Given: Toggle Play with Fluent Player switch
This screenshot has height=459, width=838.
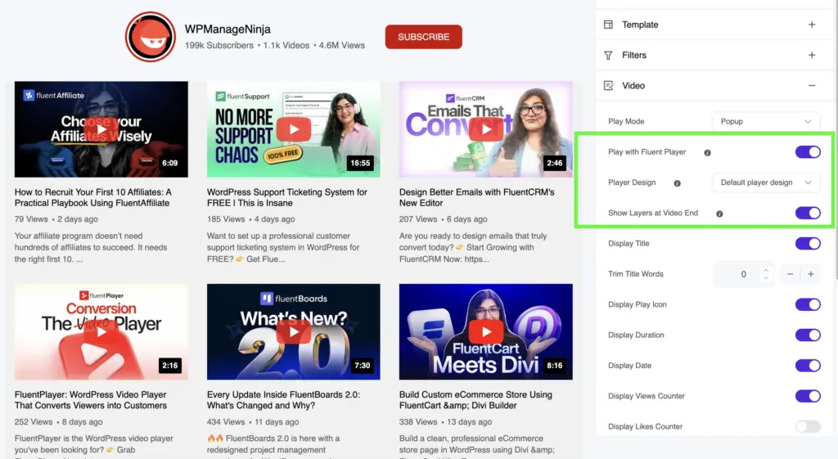Looking at the screenshot, I should pos(808,151).
